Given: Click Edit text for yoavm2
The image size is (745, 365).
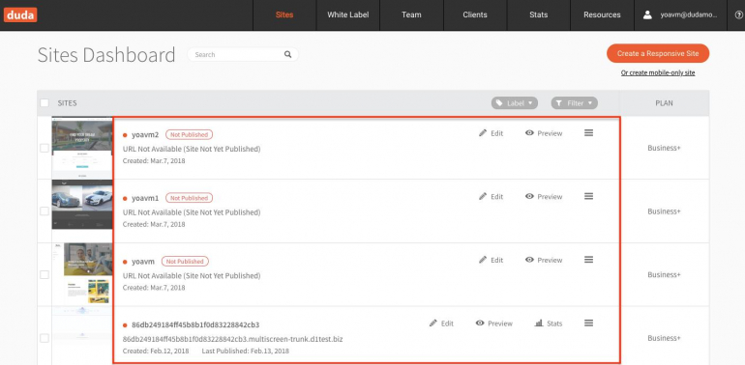Looking at the screenshot, I should [x=497, y=133].
